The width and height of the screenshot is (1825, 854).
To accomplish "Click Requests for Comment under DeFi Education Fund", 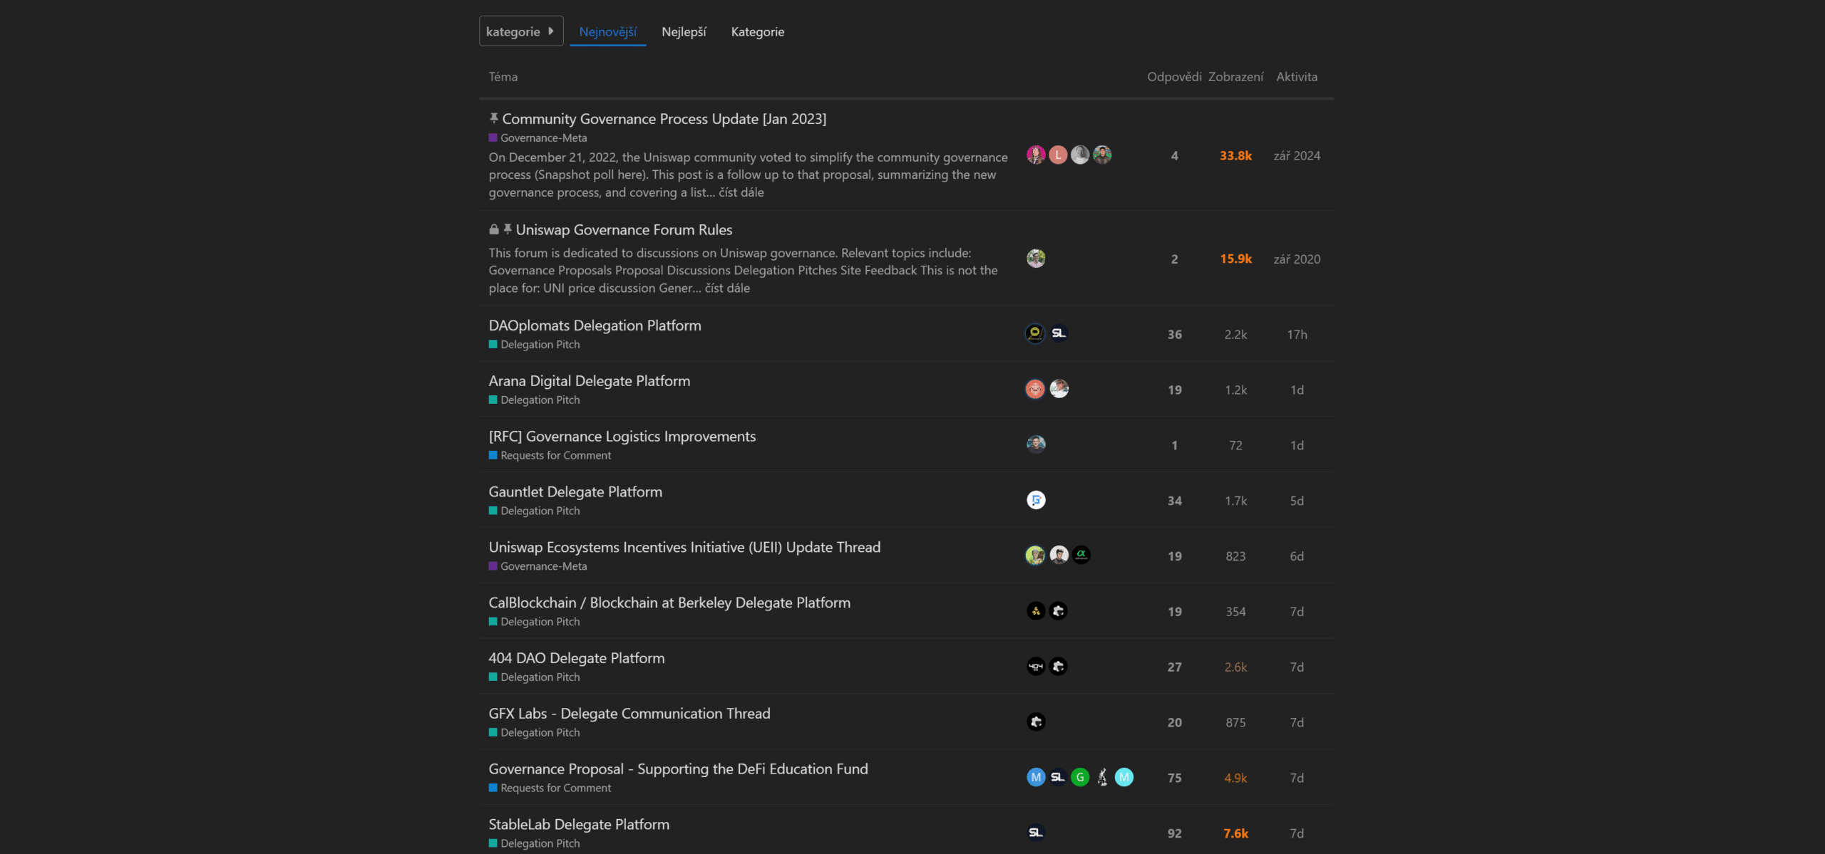I will point(550,789).
